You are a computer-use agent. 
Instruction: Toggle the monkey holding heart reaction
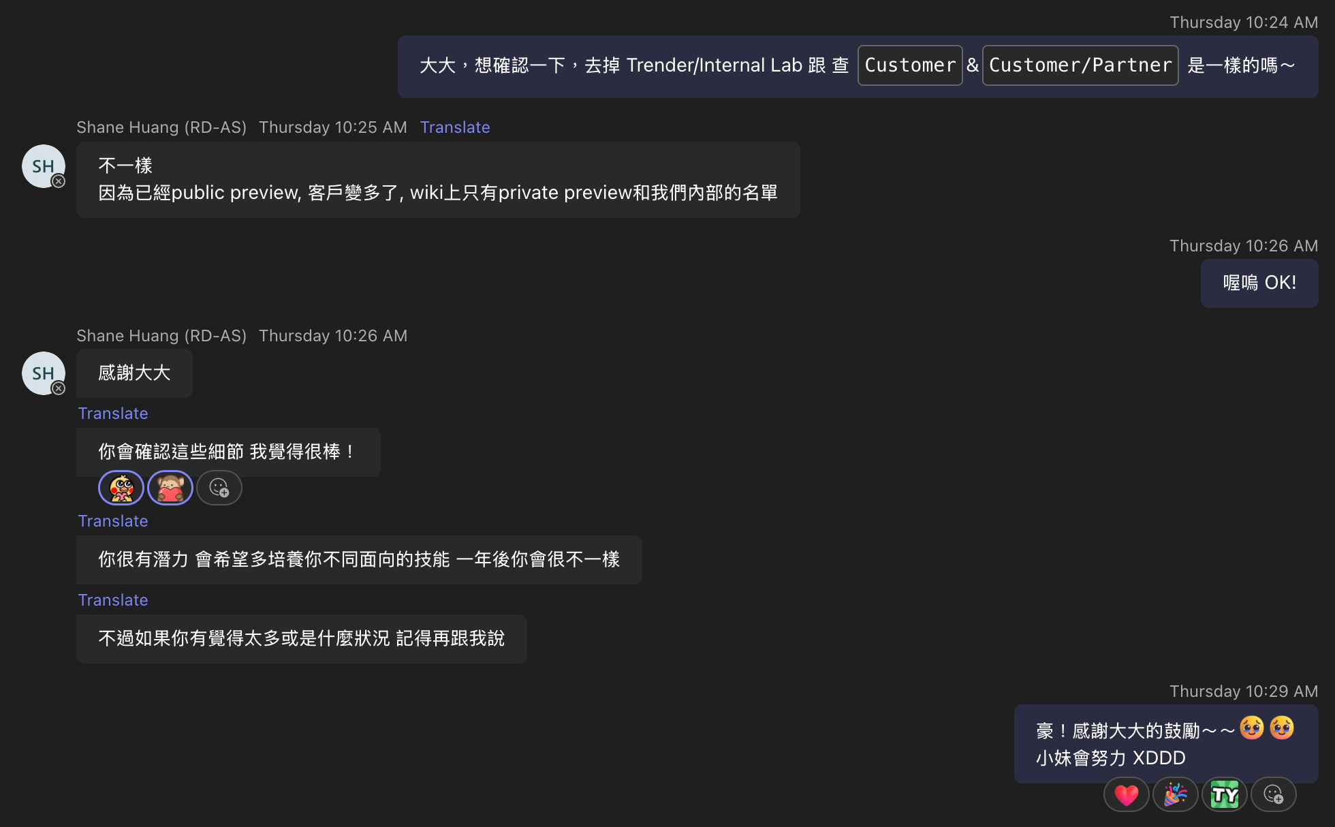(x=170, y=488)
